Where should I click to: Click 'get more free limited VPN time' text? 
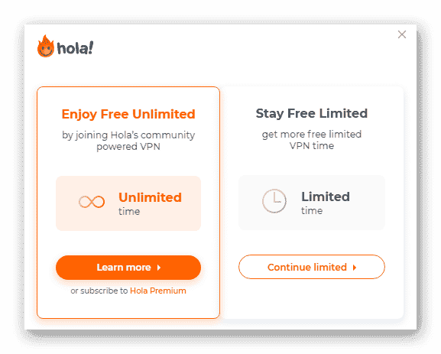click(x=312, y=140)
